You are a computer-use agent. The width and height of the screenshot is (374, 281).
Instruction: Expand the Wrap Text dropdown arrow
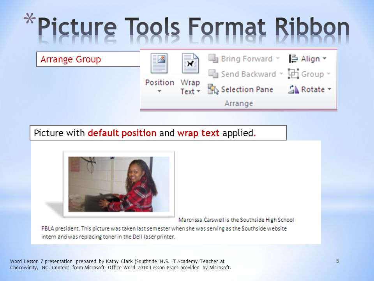[198, 91]
